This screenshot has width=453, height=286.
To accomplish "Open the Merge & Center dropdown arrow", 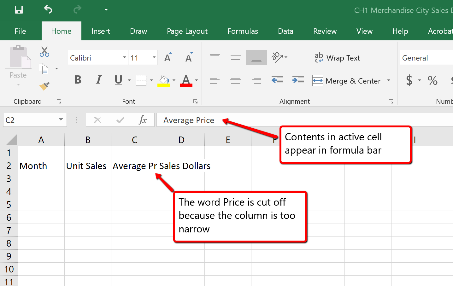I will point(389,80).
